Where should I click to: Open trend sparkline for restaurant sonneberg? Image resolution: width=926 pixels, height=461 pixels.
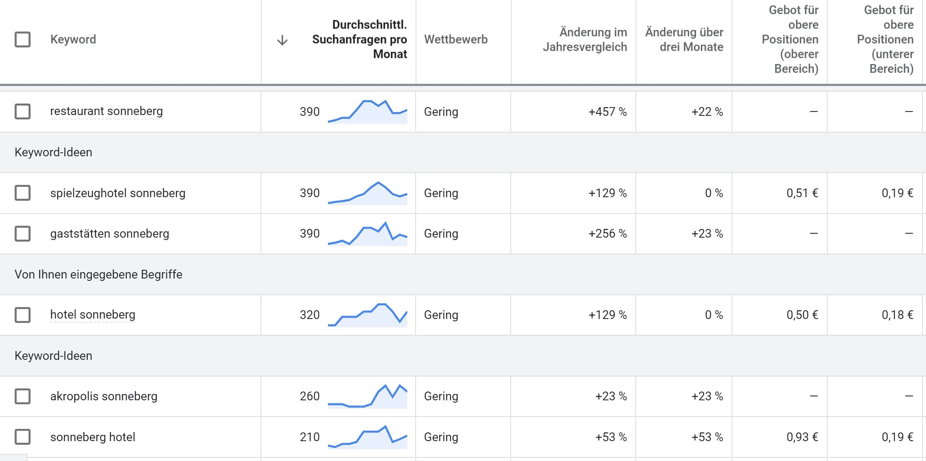(368, 111)
